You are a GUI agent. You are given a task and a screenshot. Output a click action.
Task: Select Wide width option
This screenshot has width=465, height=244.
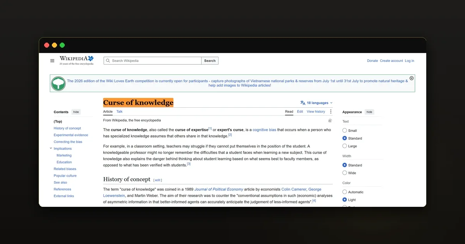tap(344, 173)
